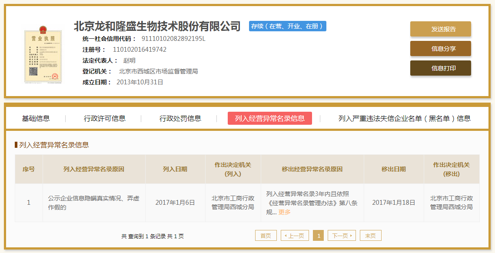Click the 移出日期 column header
This screenshot has height=253, width=495.
(x=393, y=169)
